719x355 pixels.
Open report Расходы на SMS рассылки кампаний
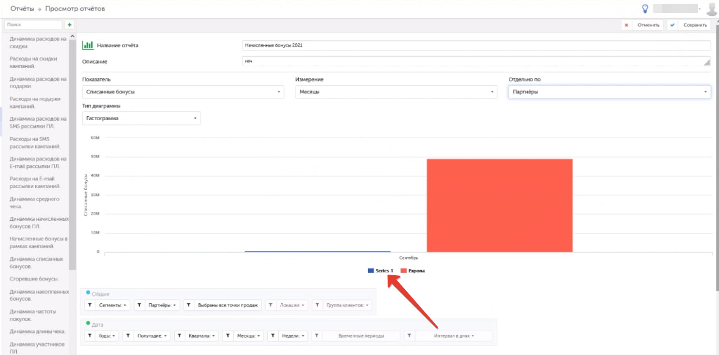[x=35, y=142]
